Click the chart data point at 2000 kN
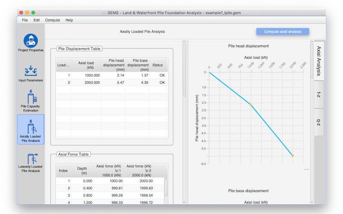Image resolution: width=343 pixels, height=214 pixels. coord(293,156)
